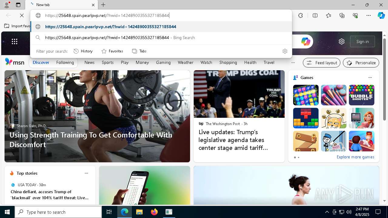388x218 pixels.
Task: Open the Gaming category
Action: (x=163, y=62)
